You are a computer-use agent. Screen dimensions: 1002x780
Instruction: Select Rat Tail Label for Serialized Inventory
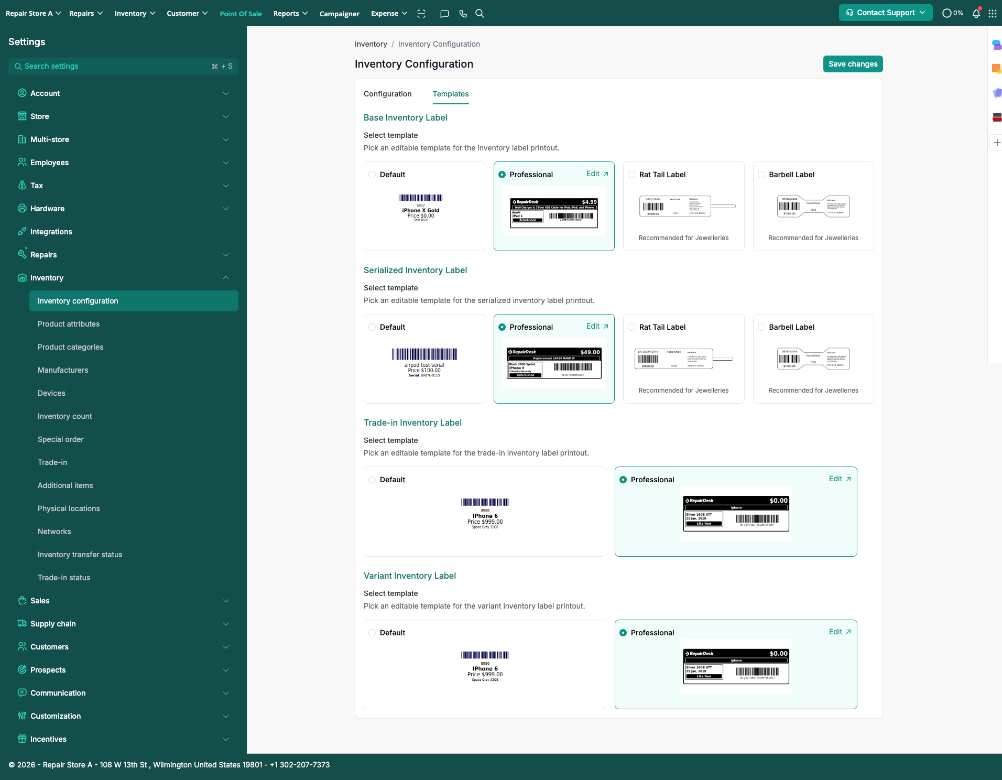[631, 327]
